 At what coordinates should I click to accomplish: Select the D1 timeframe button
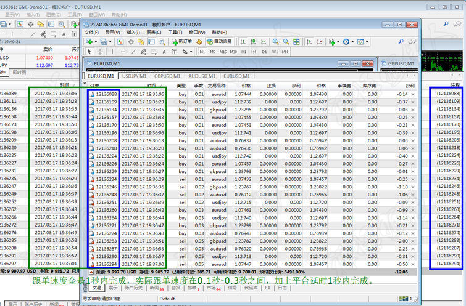tap(264, 52)
